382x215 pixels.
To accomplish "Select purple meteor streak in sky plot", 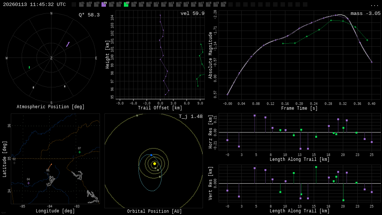I will [68, 44].
